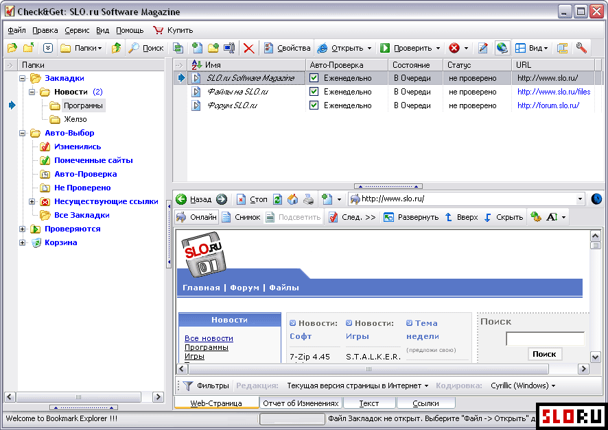Click the Фильтры funnel icon
Image resolution: width=608 pixels, height=430 pixels.
(x=188, y=386)
